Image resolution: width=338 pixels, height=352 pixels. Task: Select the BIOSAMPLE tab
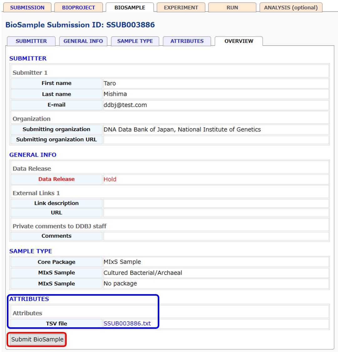point(130,8)
